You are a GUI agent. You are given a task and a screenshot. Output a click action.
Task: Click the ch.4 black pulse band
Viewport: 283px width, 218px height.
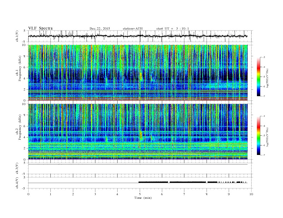pos(193,182)
